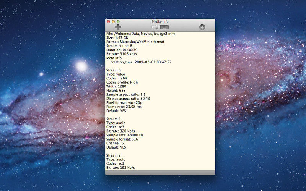Click the Frame rate 23.98 fps line

pyautogui.click(x=124, y=107)
